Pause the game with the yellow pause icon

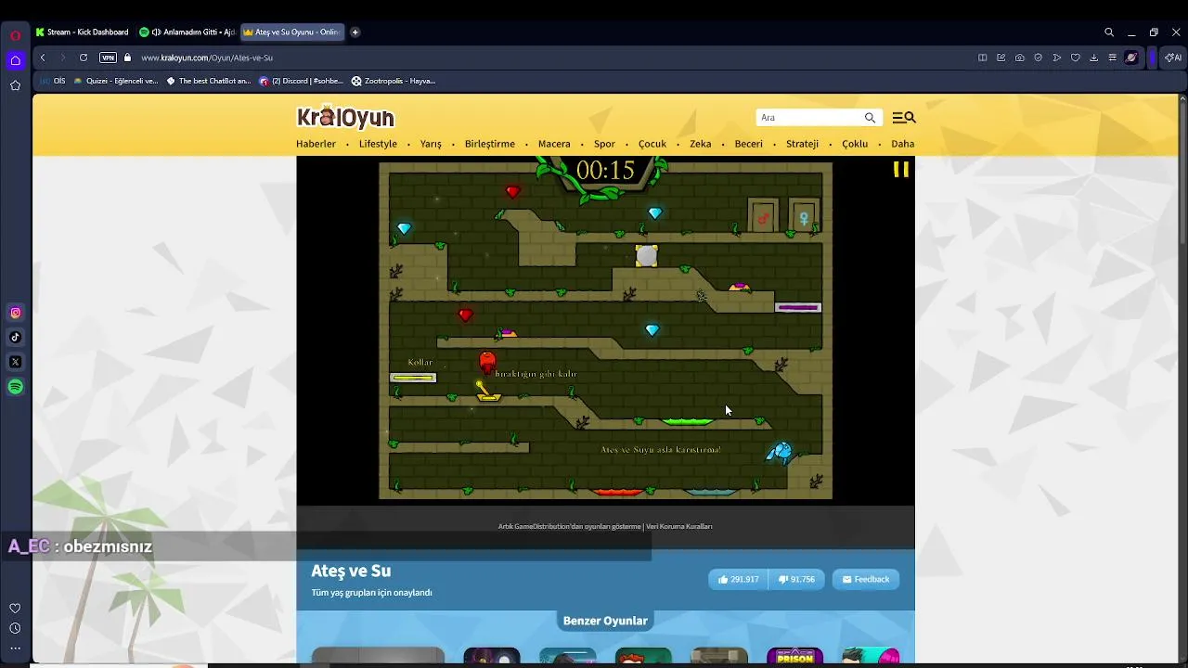pyautogui.click(x=900, y=169)
